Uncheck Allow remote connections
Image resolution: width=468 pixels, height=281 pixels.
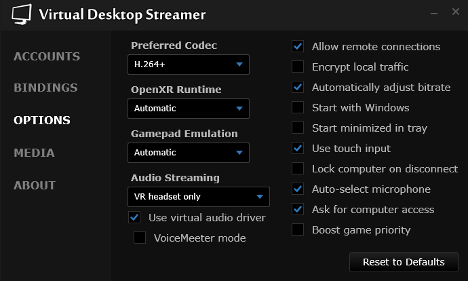pyautogui.click(x=298, y=46)
